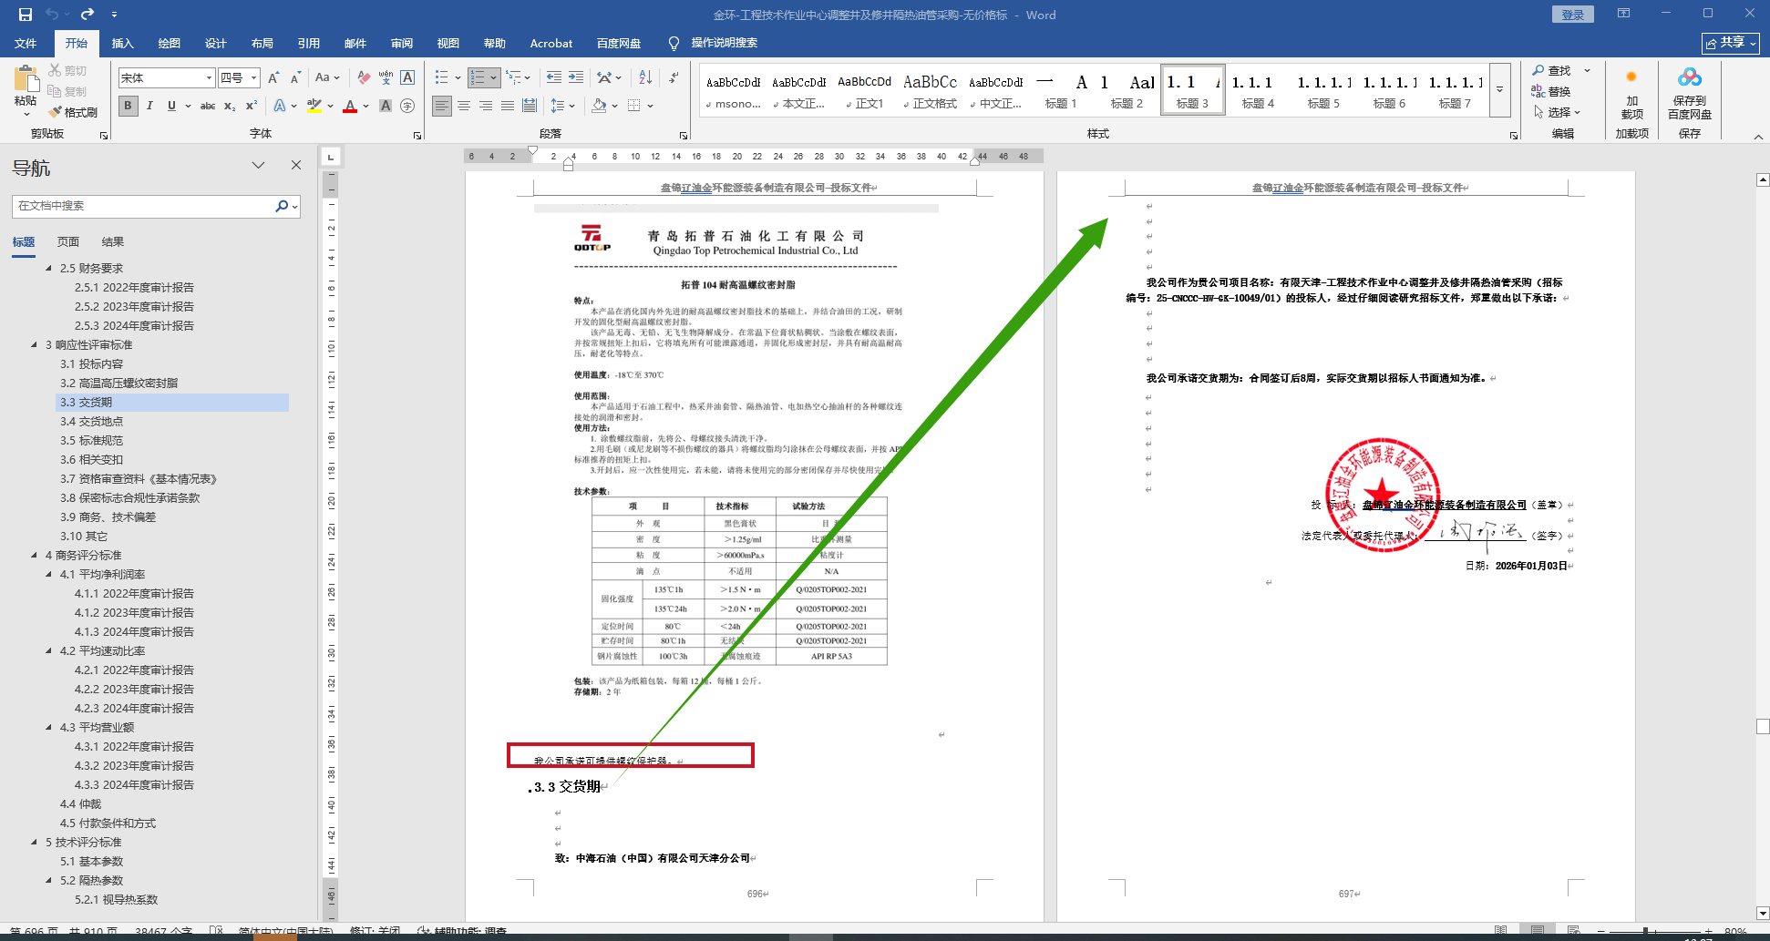The height and width of the screenshot is (941, 1770).
Task: Click 保存到百度网盘 button
Action: pos(1690,94)
